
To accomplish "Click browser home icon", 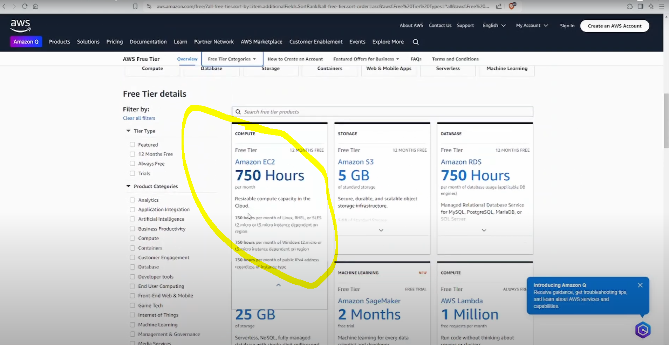I will [x=35, y=6].
